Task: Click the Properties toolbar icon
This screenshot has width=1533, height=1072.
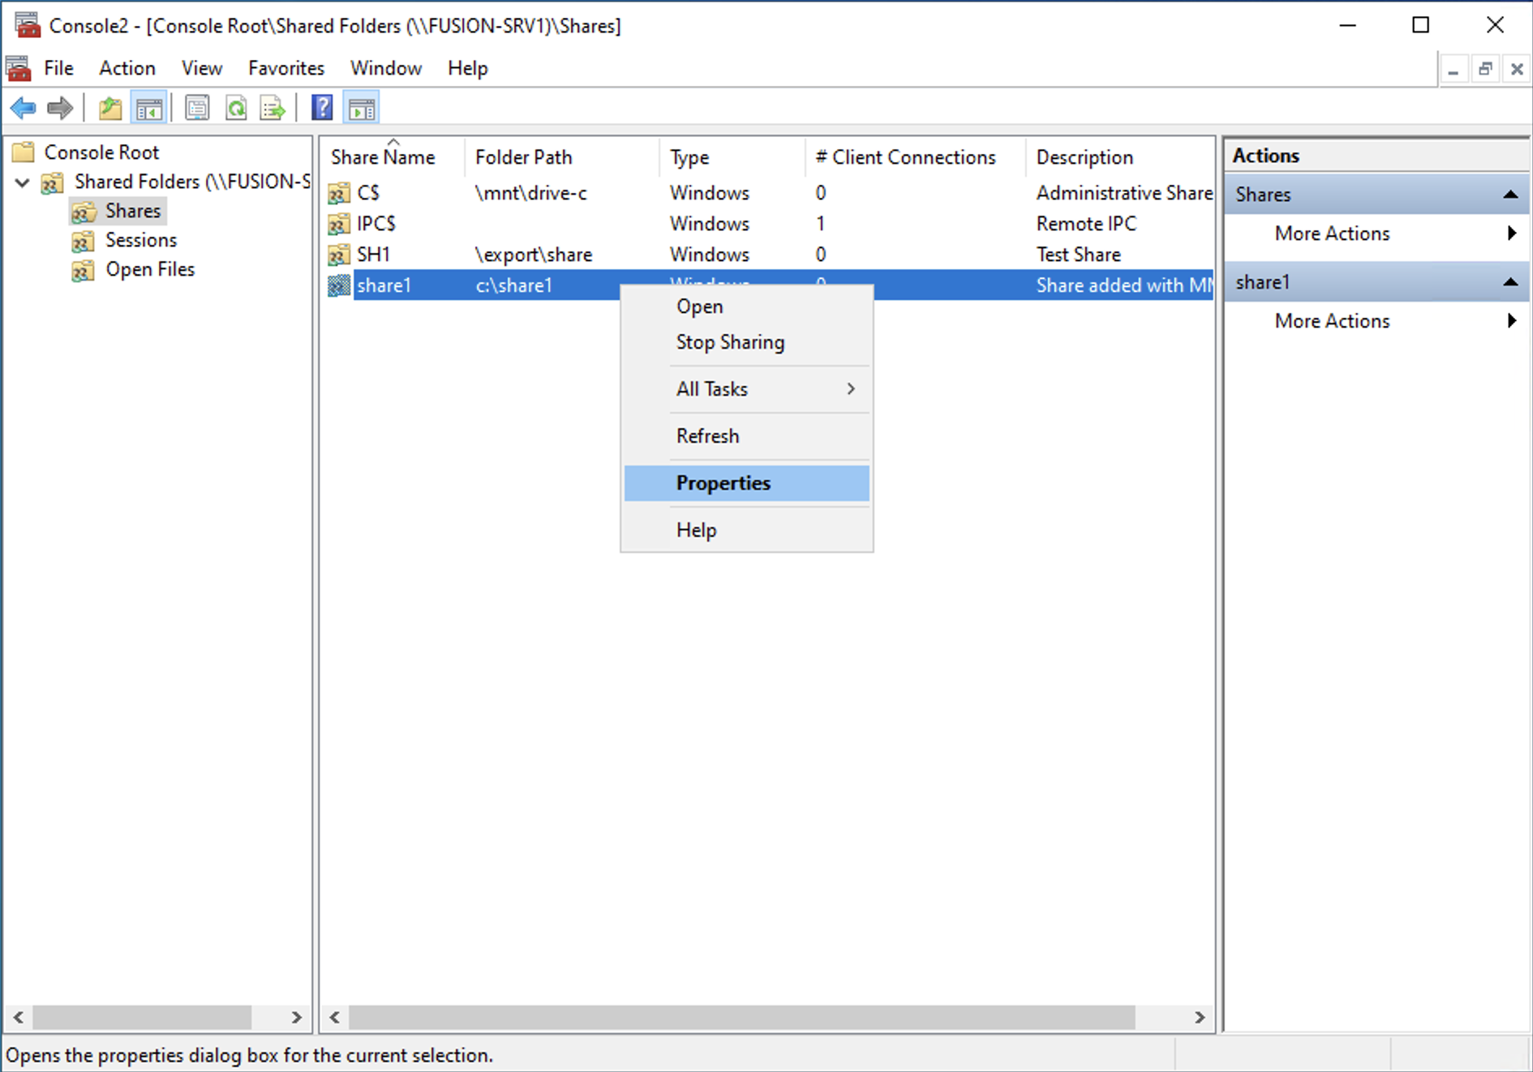Action: click(x=197, y=108)
